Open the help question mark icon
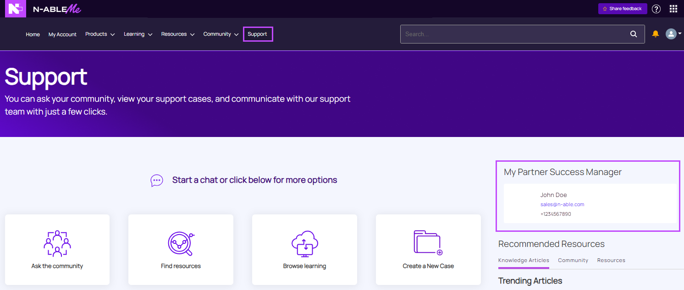The image size is (684, 290). [x=656, y=9]
